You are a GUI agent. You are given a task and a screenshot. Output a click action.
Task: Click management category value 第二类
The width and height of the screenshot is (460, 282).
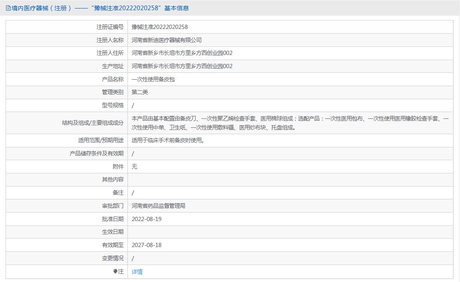(140, 92)
